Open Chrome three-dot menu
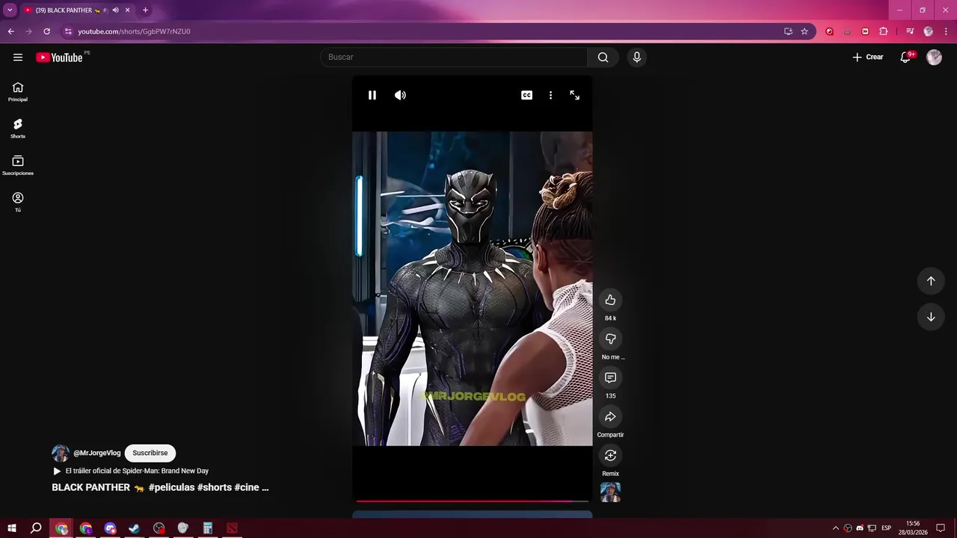 pos(946,31)
